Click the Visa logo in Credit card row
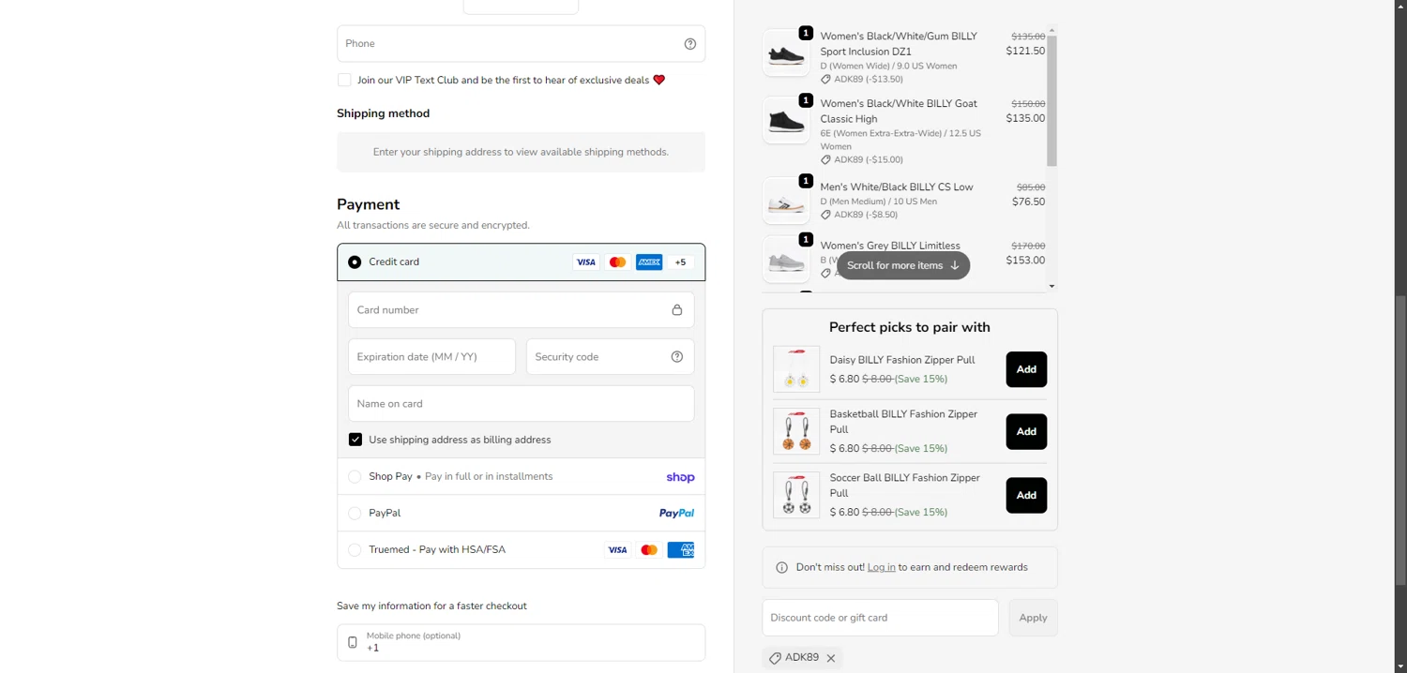This screenshot has height=673, width=1407. pyautogui.click(x=586, y=262)
